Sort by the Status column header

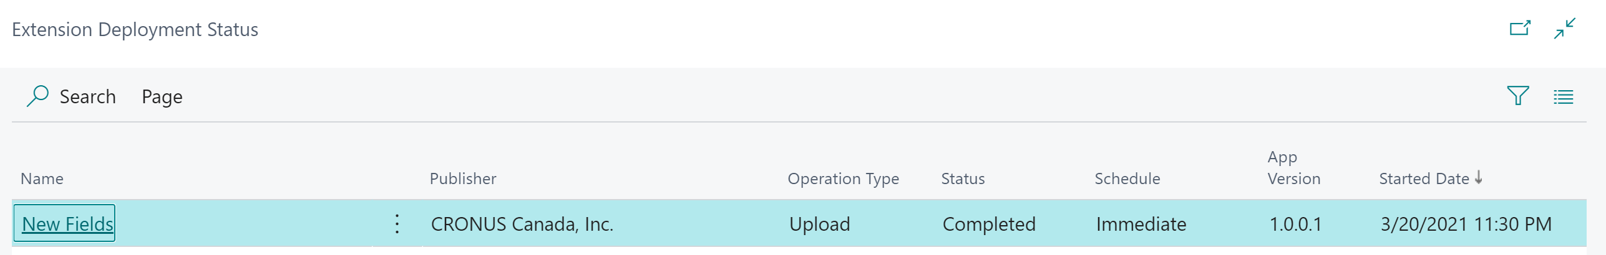click(x=963, y=178)
